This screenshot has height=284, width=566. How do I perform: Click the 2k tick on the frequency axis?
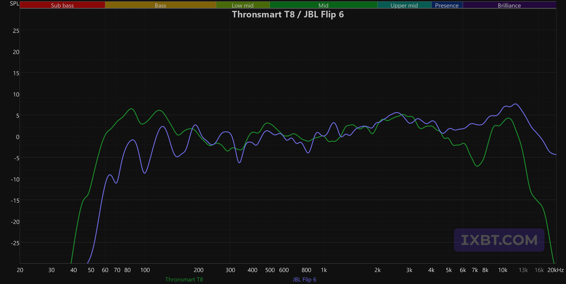(378, 270)
